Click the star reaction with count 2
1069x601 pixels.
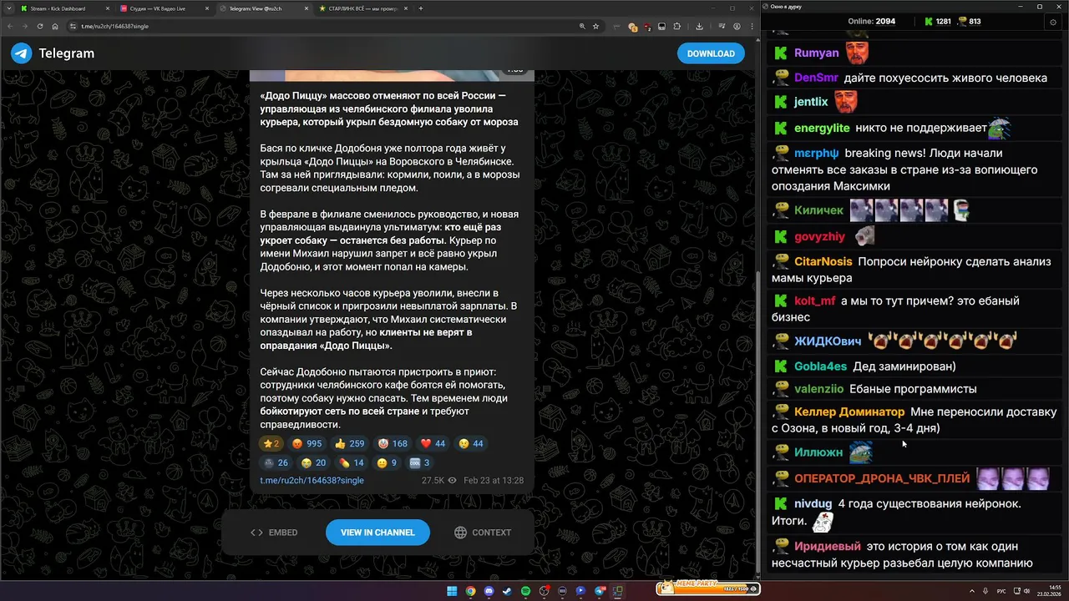[x=271, y=444]
